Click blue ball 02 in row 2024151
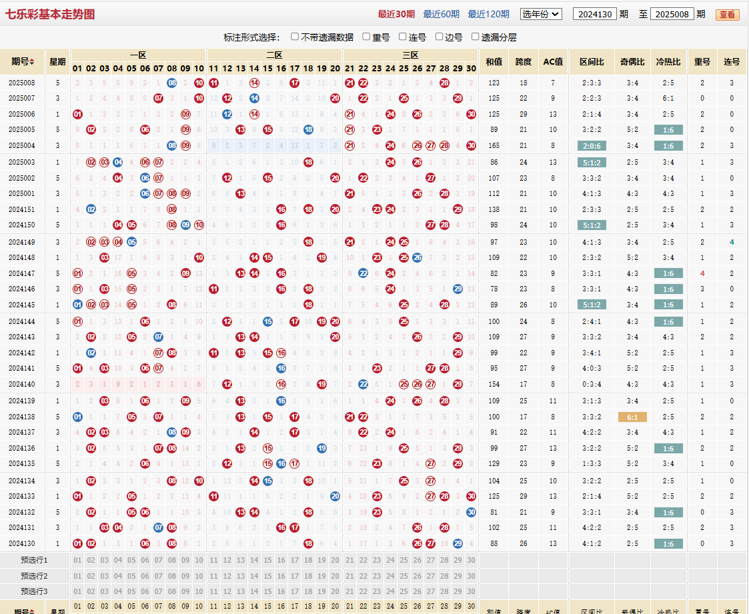 (x=91, y=209)
